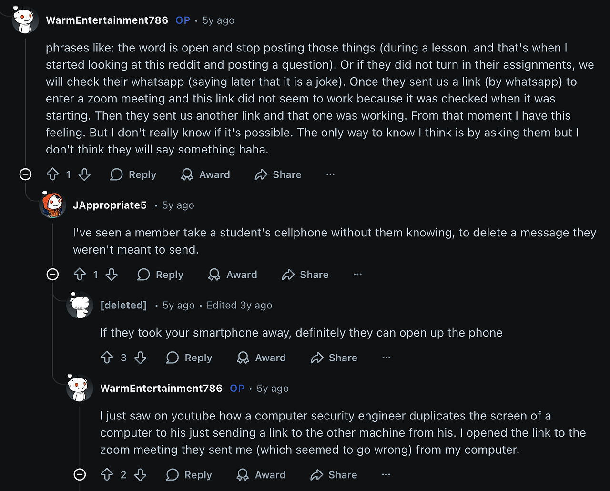
Task: Downvote JAppropriate5's comment
Action: (111, 275)
